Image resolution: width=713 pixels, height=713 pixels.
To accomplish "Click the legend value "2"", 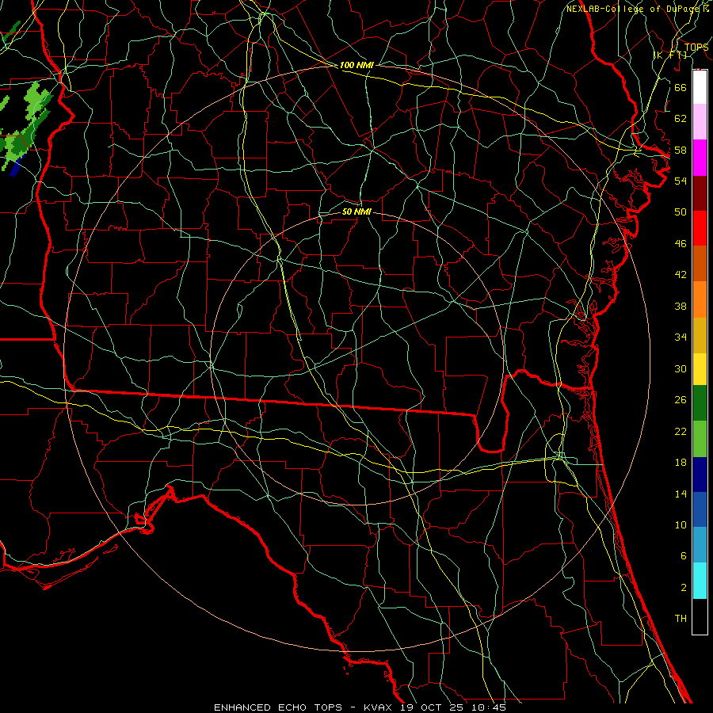I will click(x=683, y=588).
